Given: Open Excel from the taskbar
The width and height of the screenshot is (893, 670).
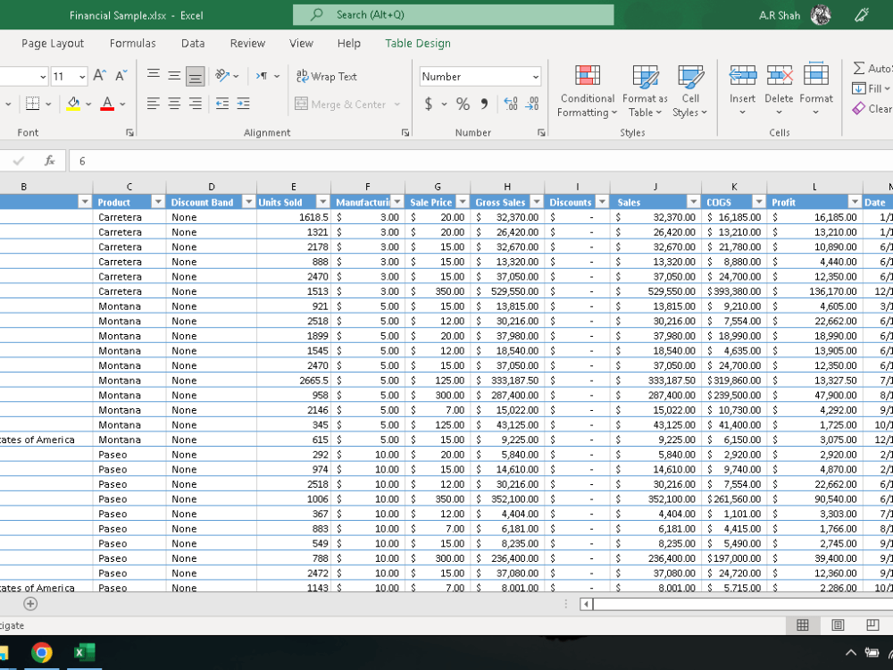Looking at the screenshot, I should [84, 653].
